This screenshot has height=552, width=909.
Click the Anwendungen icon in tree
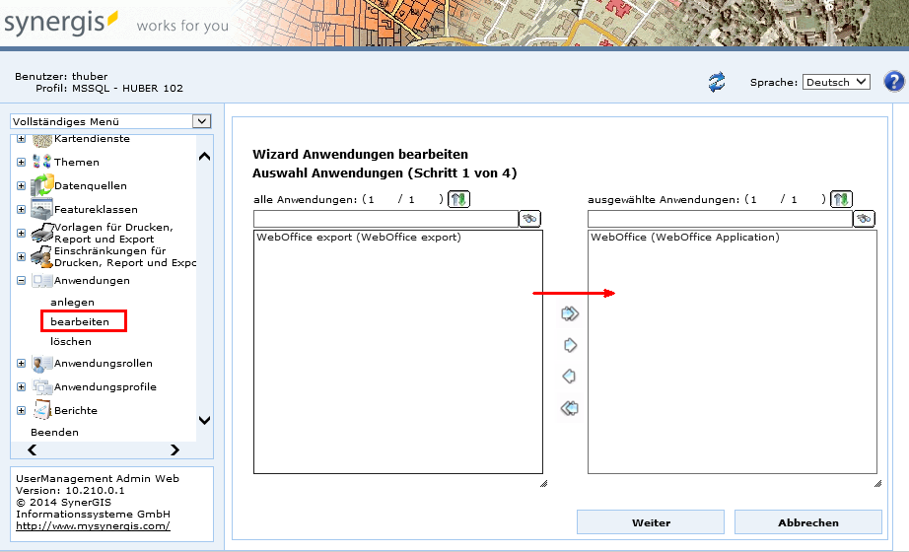[x=41, y=281]
